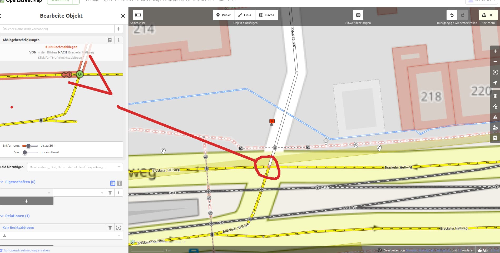The height and width of the screenshot is (253, 500).
Task: Add a map note (Hinweis hinzufügen)
Action: pos(358,15)
